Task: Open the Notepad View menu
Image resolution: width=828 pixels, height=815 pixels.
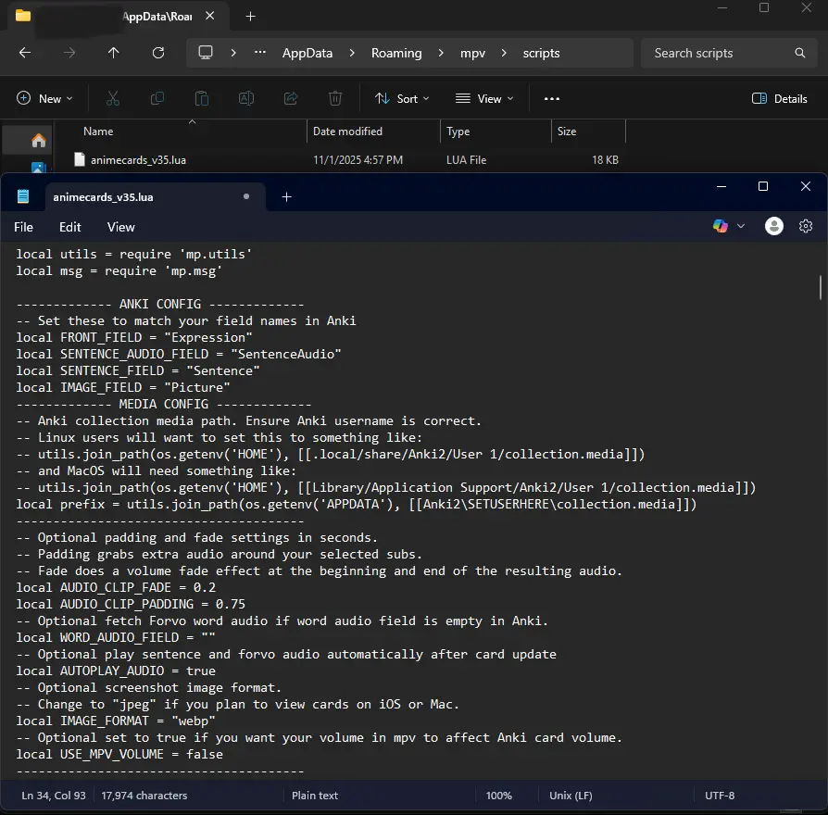Action: pyautogui.click(x=121, y=227)
